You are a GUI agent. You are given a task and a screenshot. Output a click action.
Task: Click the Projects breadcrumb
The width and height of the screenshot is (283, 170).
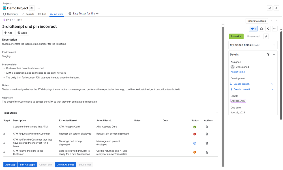7,3
